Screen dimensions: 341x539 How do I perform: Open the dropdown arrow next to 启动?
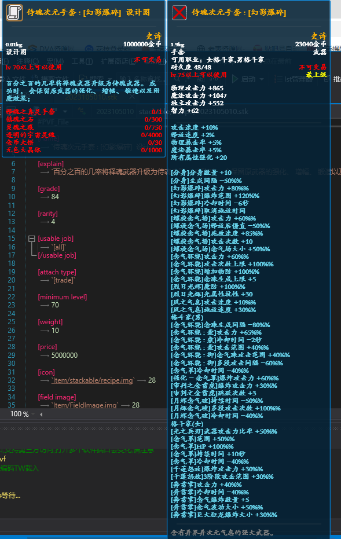(x=262, y=79)
